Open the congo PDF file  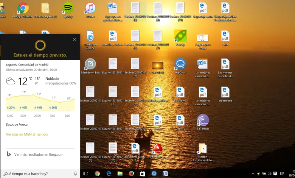coord(158,122)
